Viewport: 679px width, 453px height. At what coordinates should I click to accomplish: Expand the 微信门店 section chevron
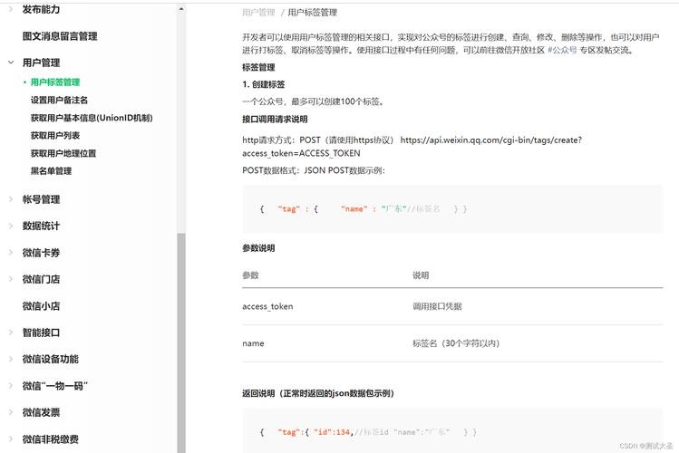point(11,279)
